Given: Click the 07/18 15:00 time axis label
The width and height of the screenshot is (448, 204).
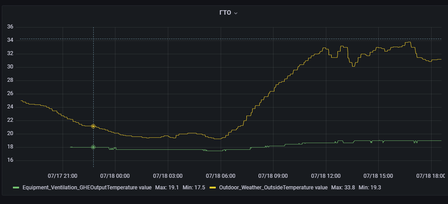Looking at the screenshot, I should click(378, 176).
